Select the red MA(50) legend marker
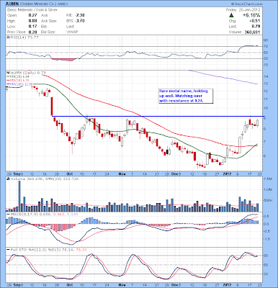This screenshot has height=288, width=278. [x=8, y=80]
